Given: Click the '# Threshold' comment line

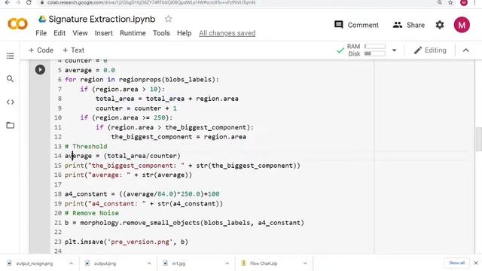Looking at the screenshot, I should (86, 146).
